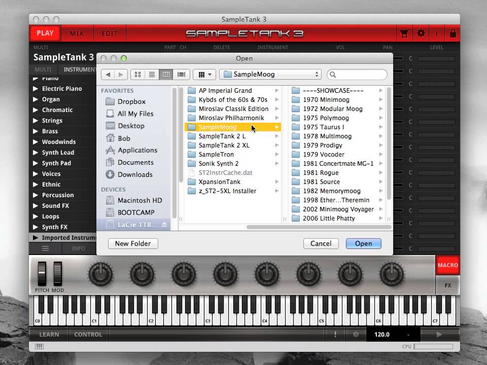The height and width of the screenshot is (365, 487).
Task: Cancel the Open dialog
Action: (x=321, y=244)
